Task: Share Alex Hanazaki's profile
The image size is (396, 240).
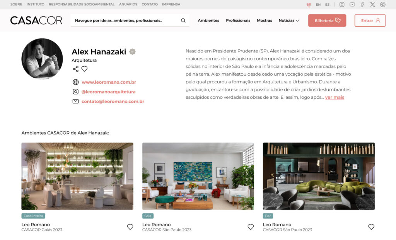Action: (x=75, y=69)
